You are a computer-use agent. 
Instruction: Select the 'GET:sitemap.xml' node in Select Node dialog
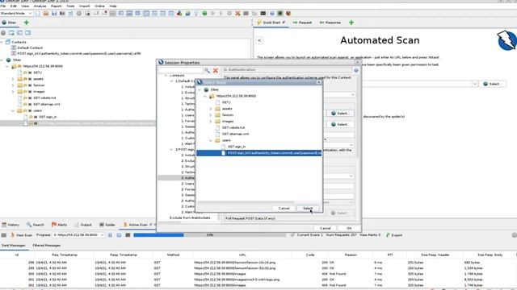[x=235, y=135]
